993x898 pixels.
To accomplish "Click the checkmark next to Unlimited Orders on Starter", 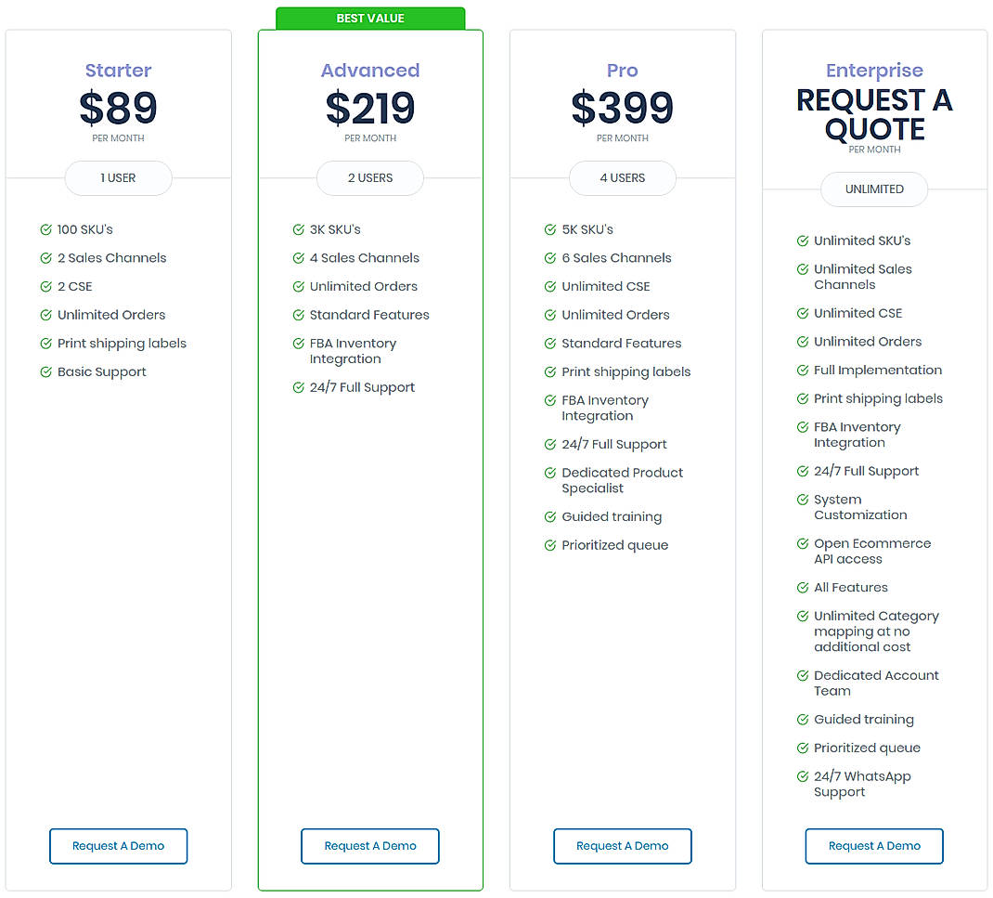I will 45,315.
